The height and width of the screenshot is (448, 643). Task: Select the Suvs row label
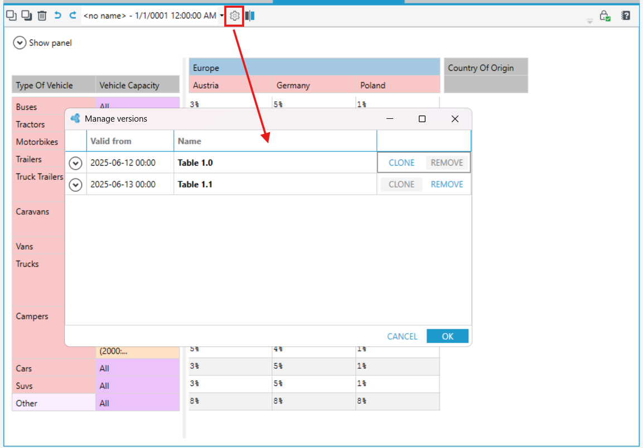(x=54, y=386)
